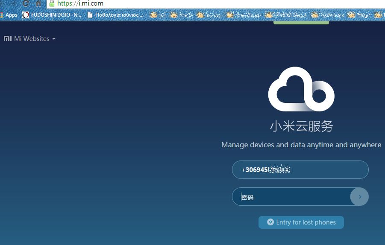This screenshot has width=385, height=245.
Task: Open the Mi Websites menu label
Action: pyautogui.click(x=32, y=39)
